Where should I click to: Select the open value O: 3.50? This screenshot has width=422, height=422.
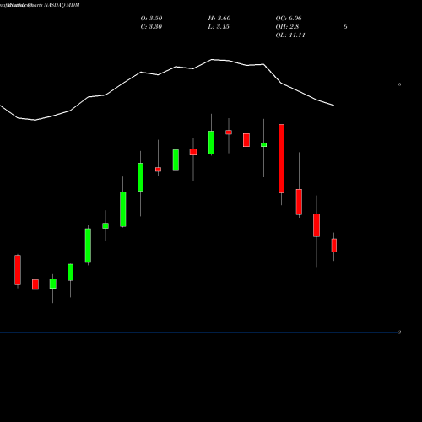[151, 18]
